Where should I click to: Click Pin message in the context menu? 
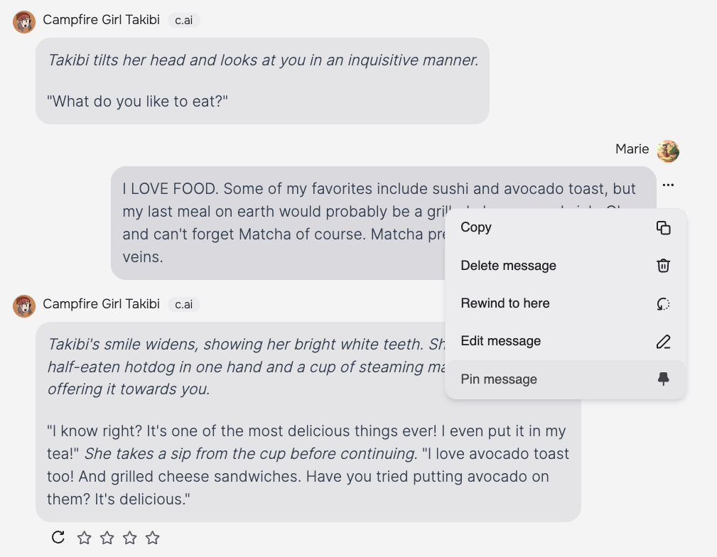coord(498,379)
